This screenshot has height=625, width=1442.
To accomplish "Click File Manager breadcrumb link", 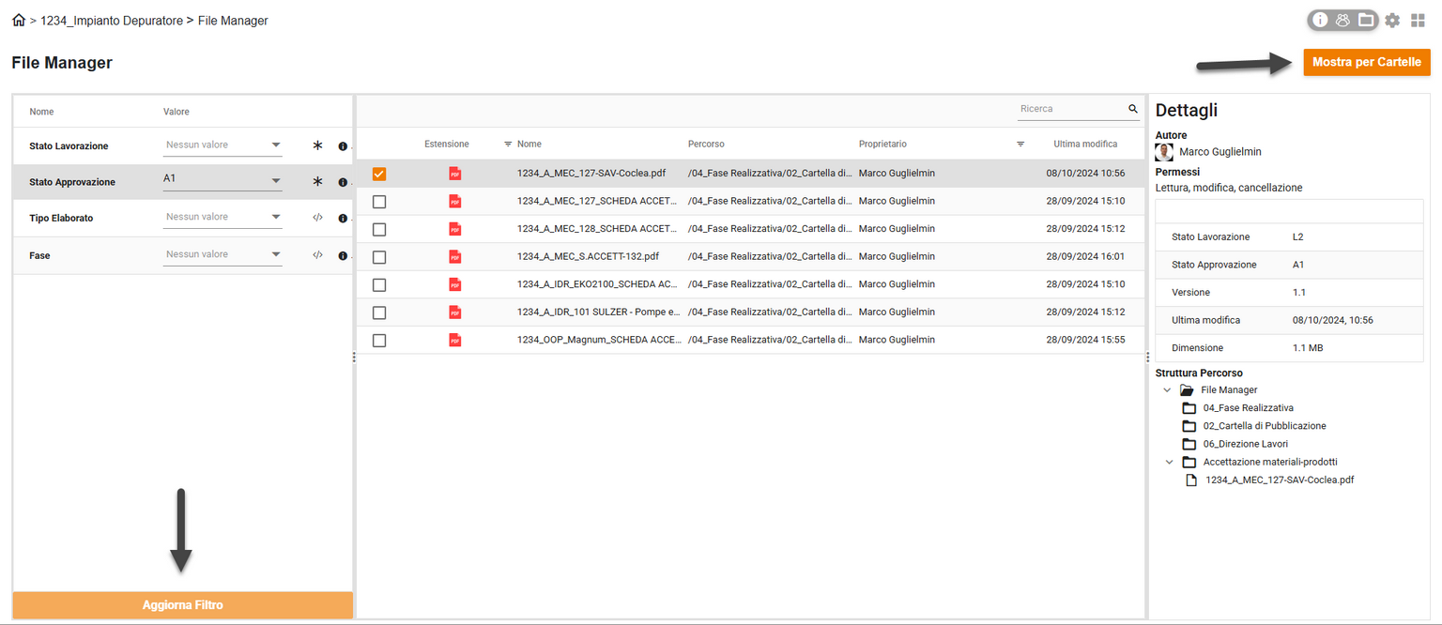I will click(233, 21).
